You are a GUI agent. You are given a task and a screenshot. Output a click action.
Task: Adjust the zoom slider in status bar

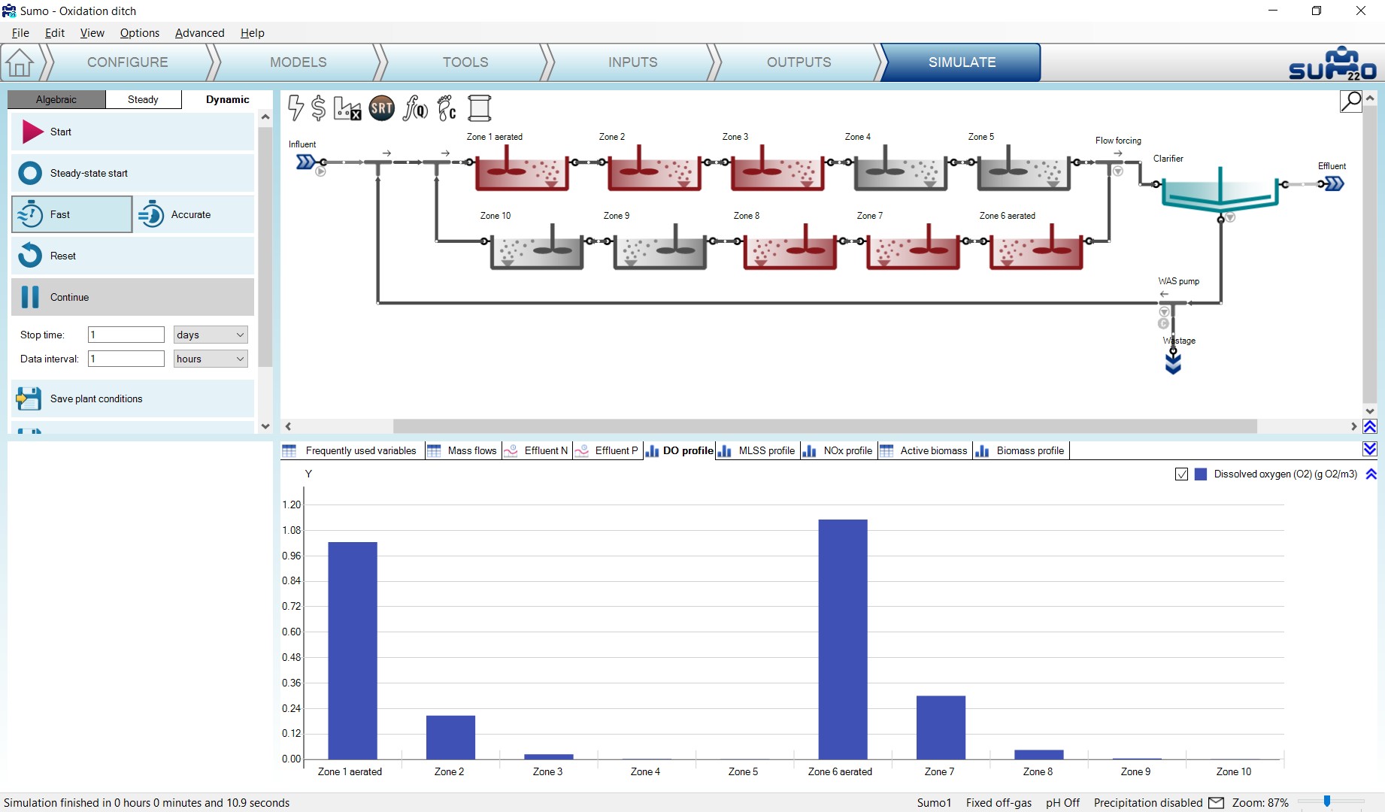(1327, 802)
